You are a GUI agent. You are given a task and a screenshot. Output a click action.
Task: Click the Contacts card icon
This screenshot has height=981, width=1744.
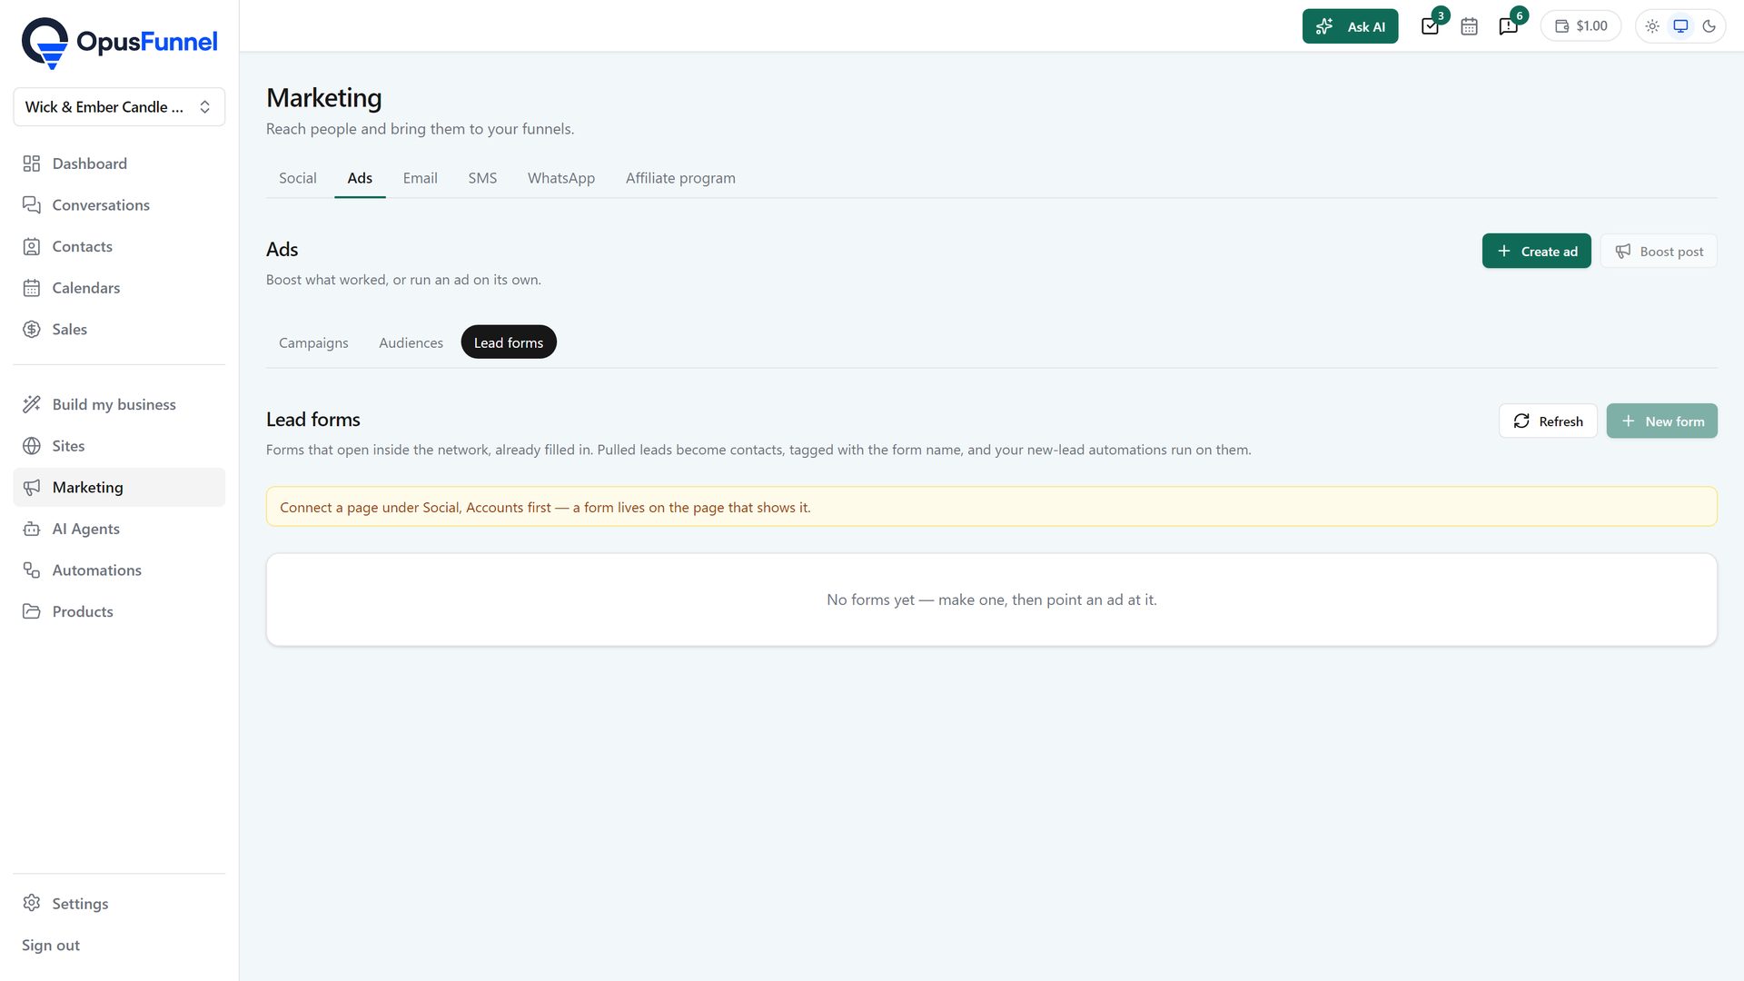click(x=32, y=246)
